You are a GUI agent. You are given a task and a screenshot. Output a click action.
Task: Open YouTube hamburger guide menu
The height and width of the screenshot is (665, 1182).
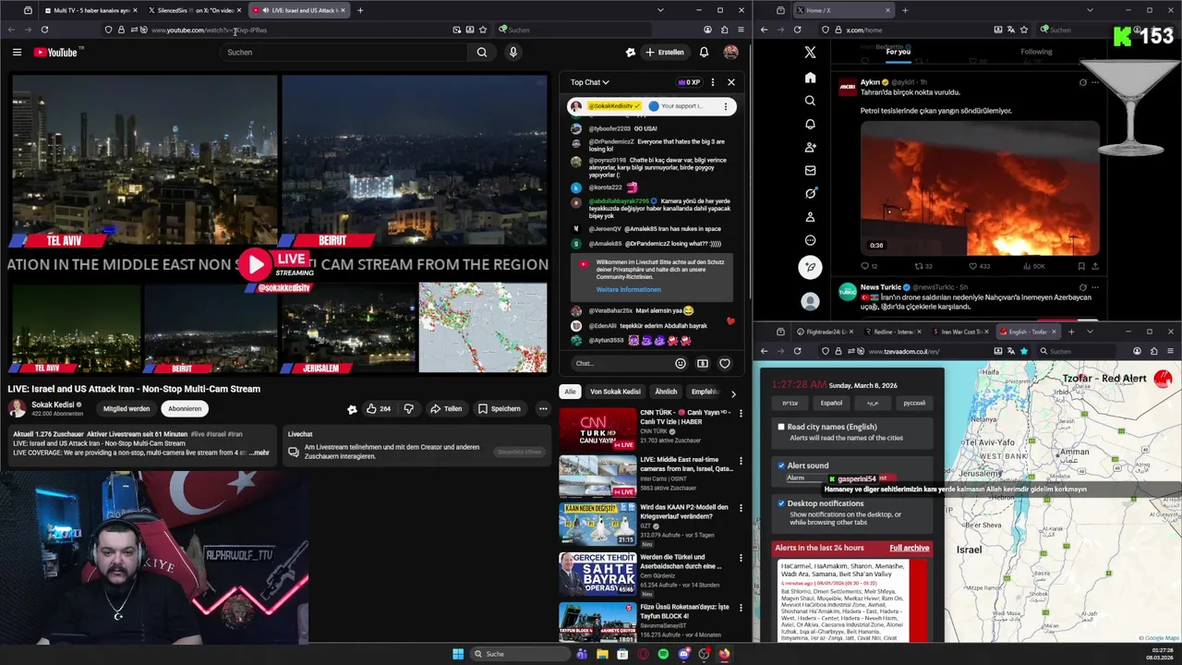pos(17,53)
